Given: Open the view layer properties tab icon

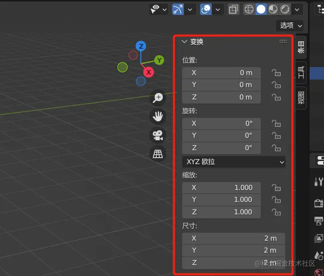Looking at the screenshot, I should 319,238.
